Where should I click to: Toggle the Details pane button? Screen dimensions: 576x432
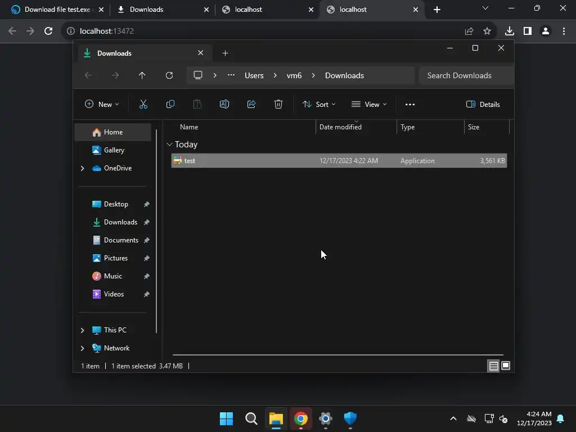(x=483, y=104)
